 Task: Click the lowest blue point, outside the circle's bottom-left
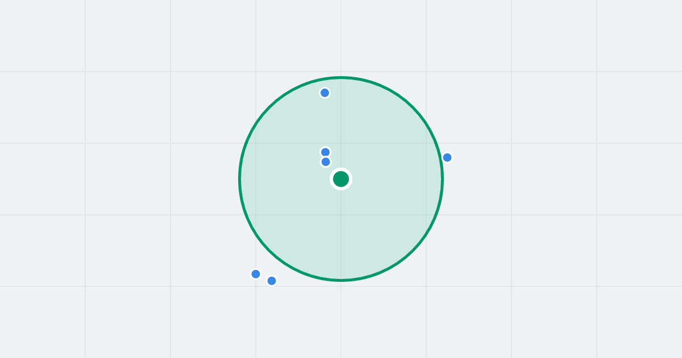[272, 281]
